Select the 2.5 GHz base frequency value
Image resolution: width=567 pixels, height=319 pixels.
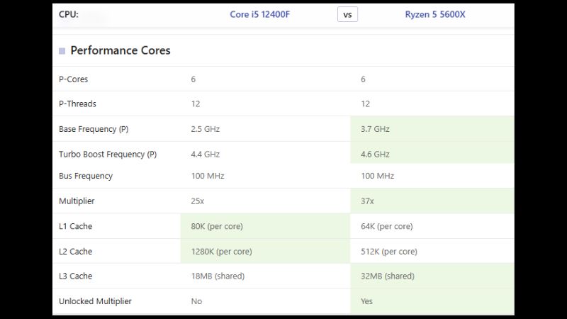coord(206,129)
